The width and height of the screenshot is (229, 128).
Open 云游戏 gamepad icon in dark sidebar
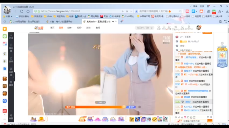[x=11, y=72]
